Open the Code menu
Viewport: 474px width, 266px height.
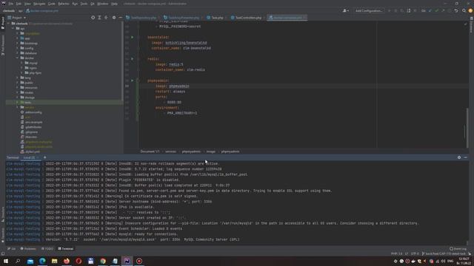click(x=52, y=4)
